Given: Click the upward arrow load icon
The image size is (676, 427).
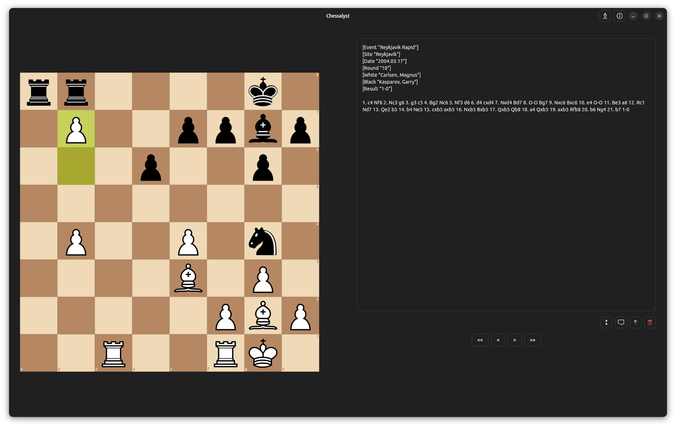Looking at the screenshot, I should point(635,322).
